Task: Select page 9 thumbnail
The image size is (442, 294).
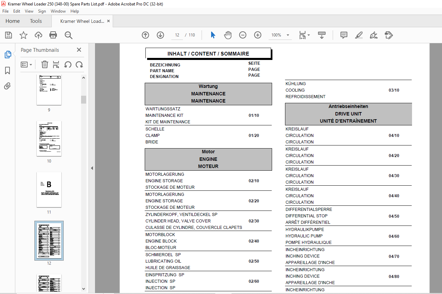Action: (x=49, y=90)
